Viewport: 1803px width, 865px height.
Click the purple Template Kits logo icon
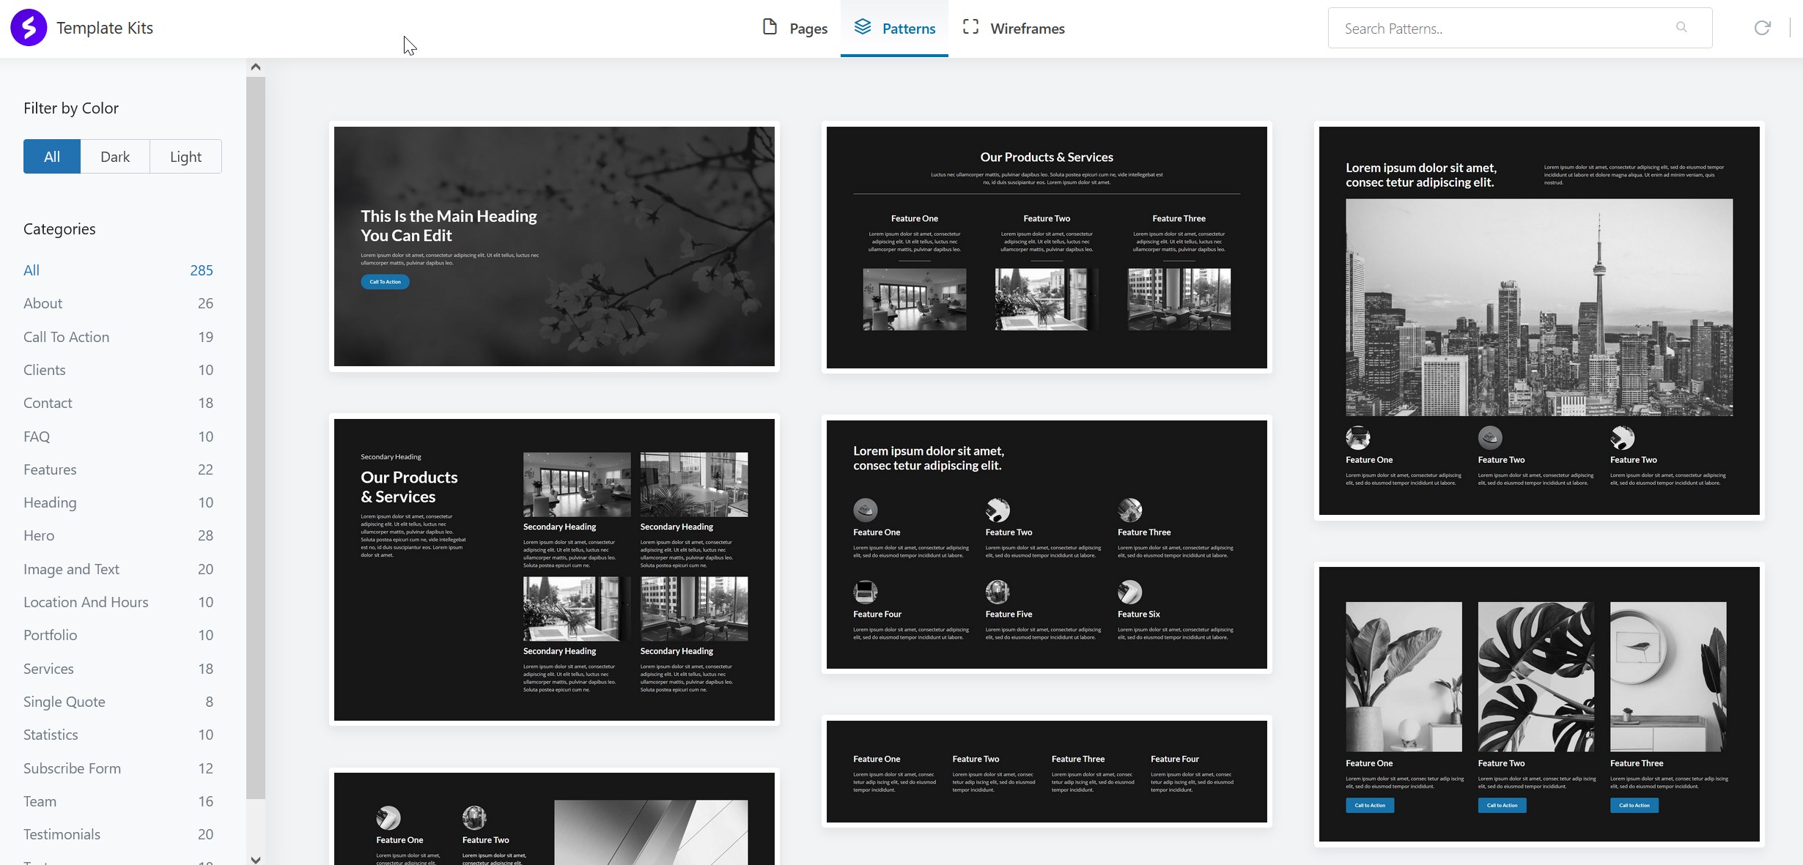pos(29,28)
